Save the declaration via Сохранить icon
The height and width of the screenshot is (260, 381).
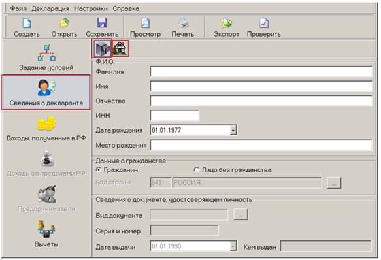tap(102, 24)
